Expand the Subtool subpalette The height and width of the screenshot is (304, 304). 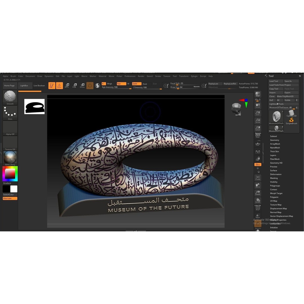pos(273,136)
